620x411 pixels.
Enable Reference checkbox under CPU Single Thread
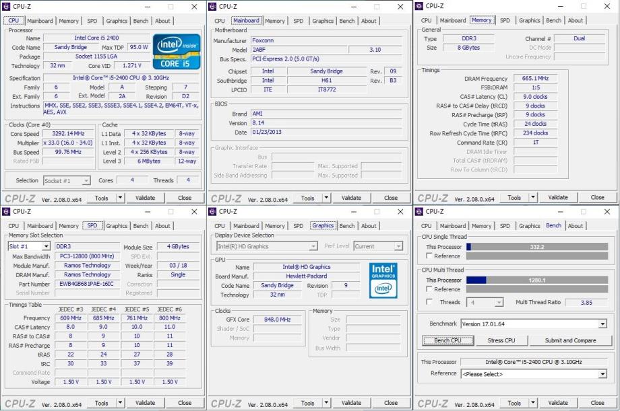(x=429, y=256)
